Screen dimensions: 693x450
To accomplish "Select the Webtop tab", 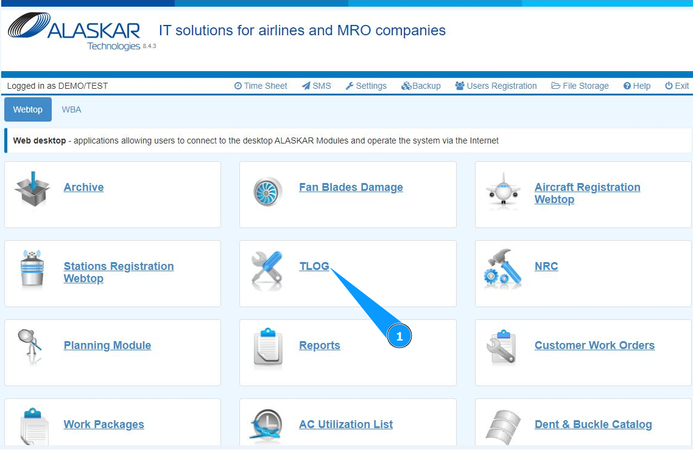I will (x=28, y=109).
